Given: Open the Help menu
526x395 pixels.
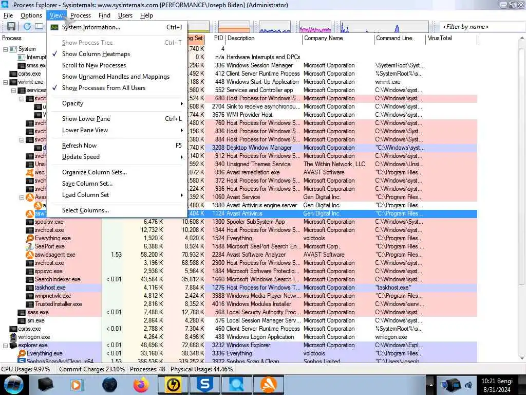Looking at the screenshot, I should tap(146, 15).
